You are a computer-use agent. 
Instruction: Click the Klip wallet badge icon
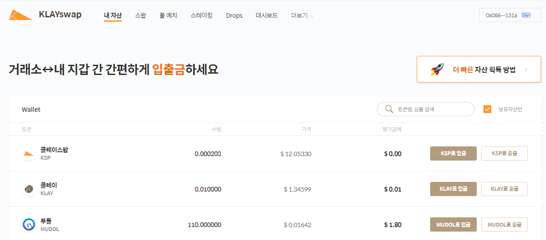click(526, 15)
